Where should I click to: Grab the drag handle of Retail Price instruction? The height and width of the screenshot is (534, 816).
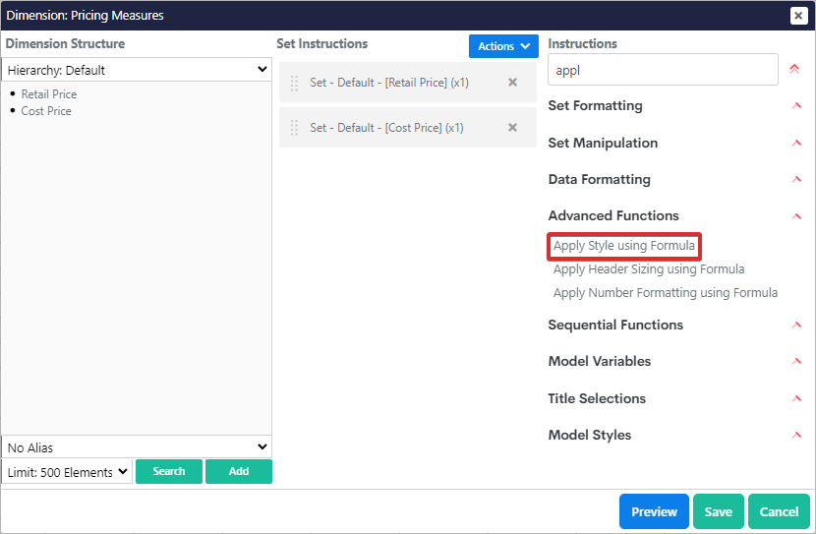click(294, 84)
